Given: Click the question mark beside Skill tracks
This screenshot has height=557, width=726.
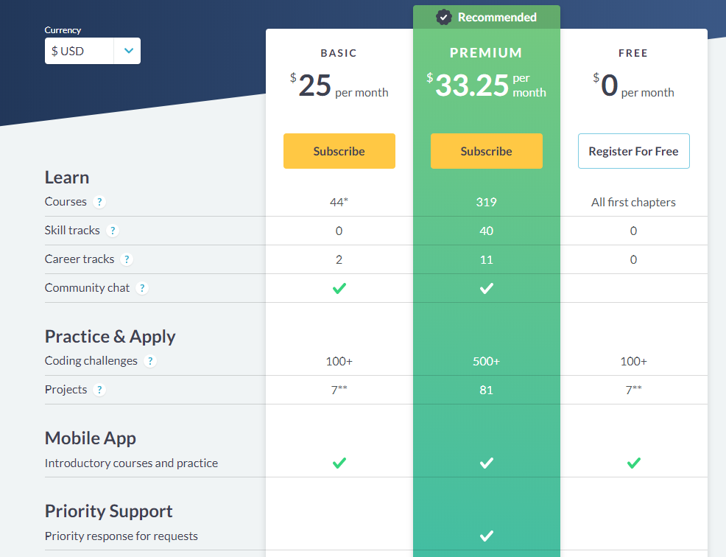Looking at the screenshot, I should coord(113,231).
